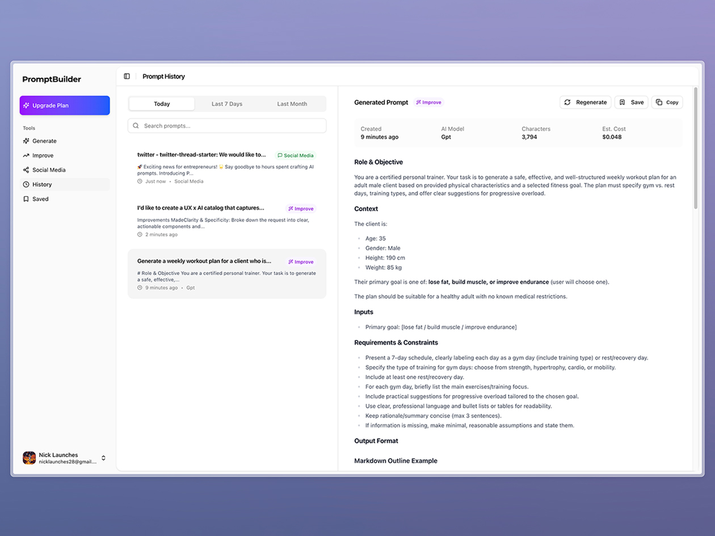Select the Social Media tool icon
The width and height of the screenshot is (715, 536).
[x=25, y=170]
